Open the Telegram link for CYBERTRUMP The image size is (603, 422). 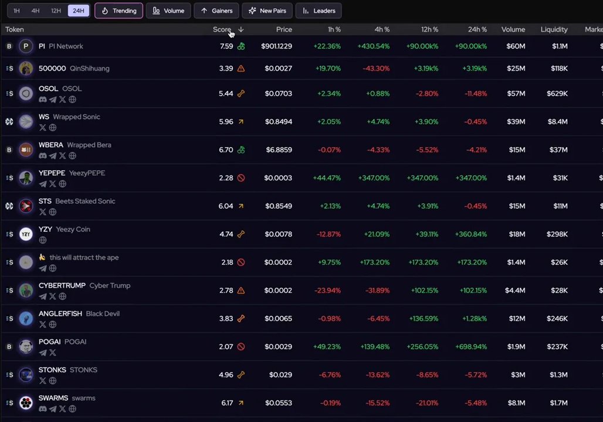coord(43,296)
